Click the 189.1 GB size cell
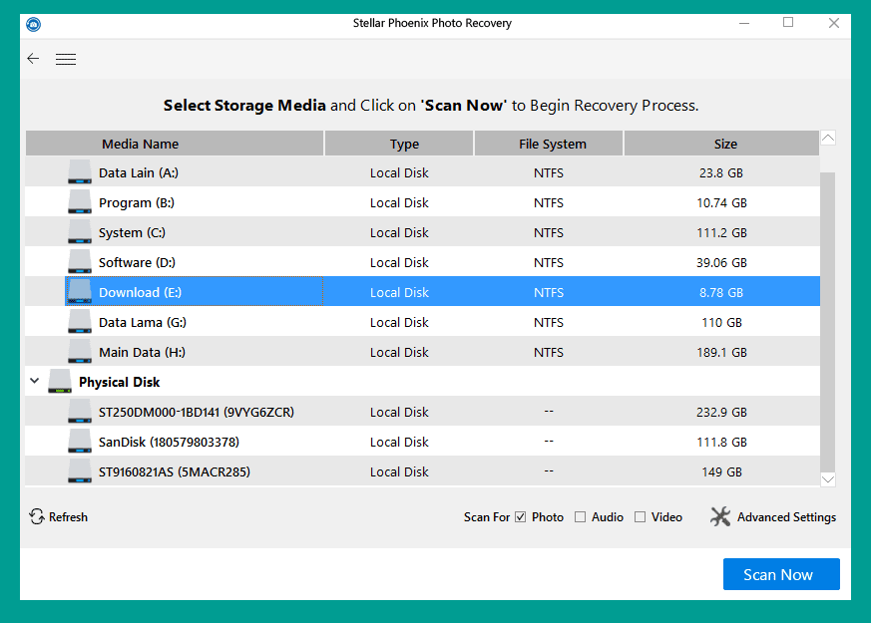Viewport: 871px width, 623px height. point(721,352)
